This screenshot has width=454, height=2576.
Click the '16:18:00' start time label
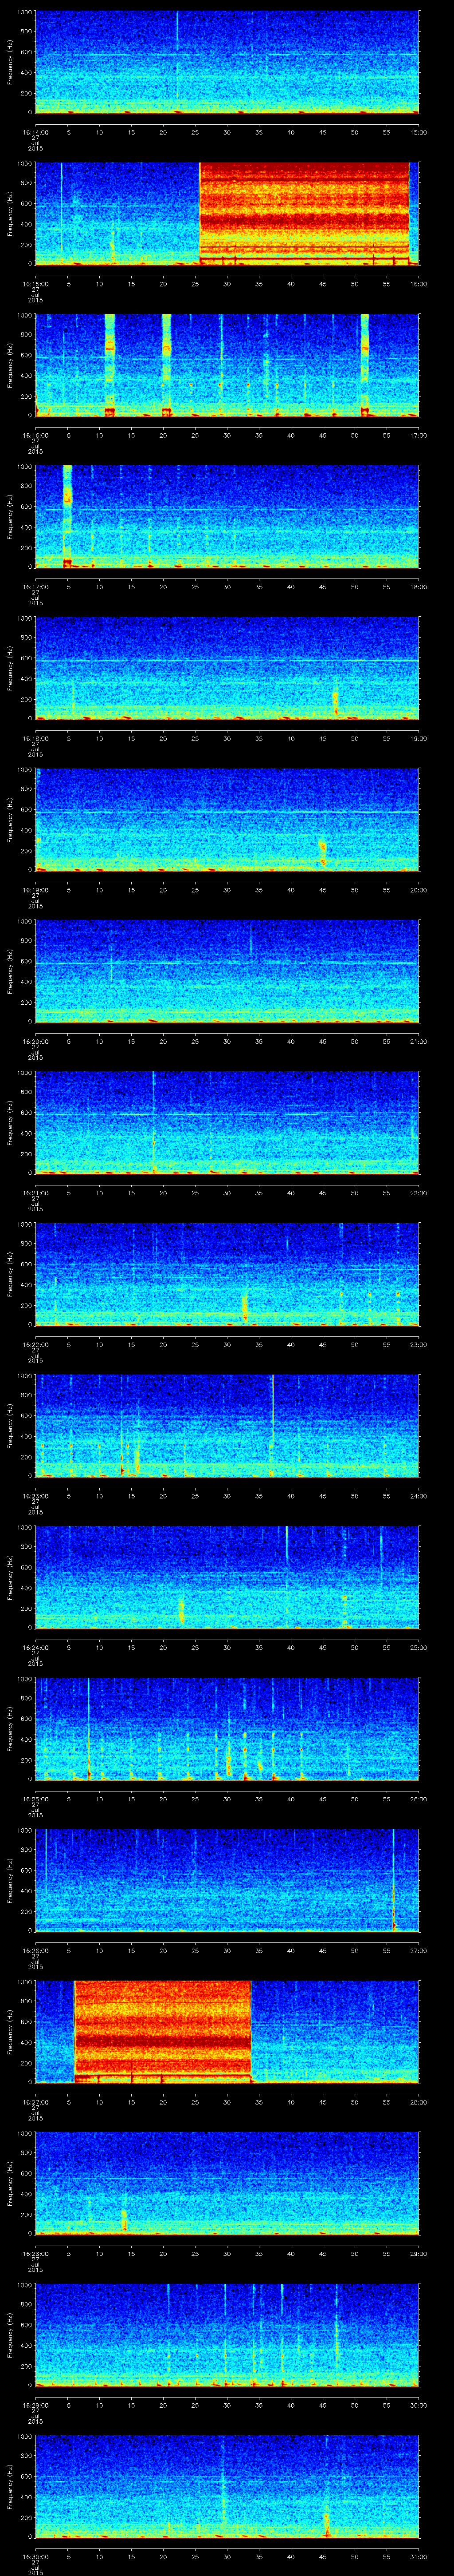[x=35, y=738]
